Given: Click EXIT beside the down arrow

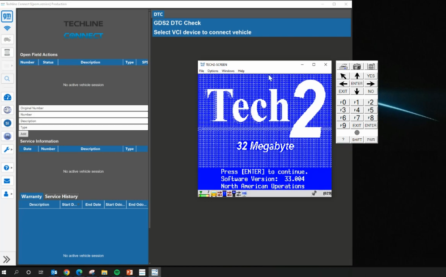Looking at the screenshot, I should [343, 91].
